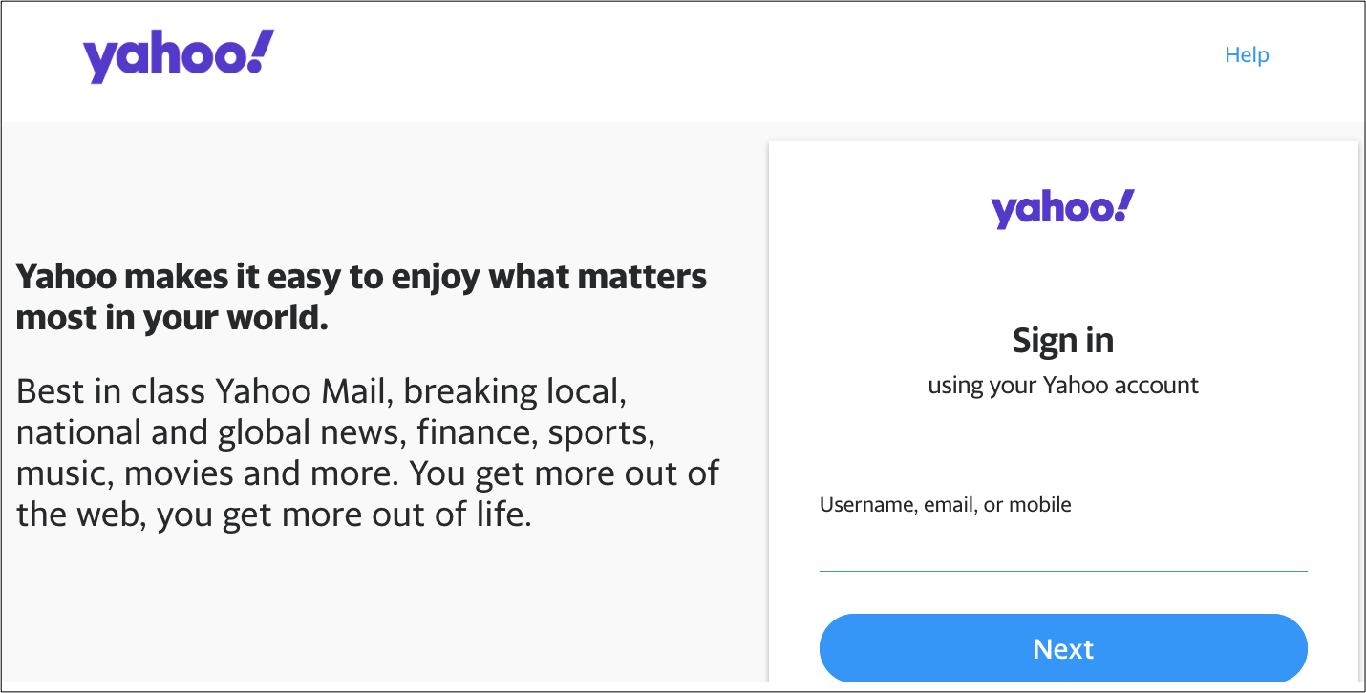Click the line starting "Best in class"
The height and width of the screenshot is (693, 1366).
(321, 391)
